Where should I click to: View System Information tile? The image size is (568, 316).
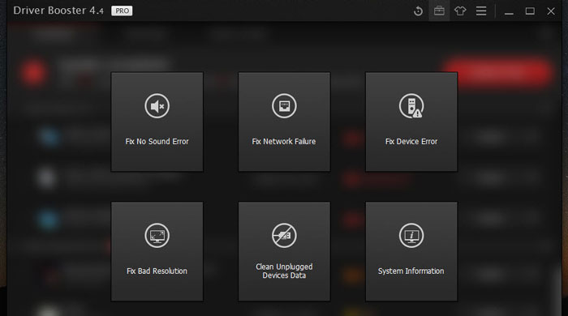(411, 251)
